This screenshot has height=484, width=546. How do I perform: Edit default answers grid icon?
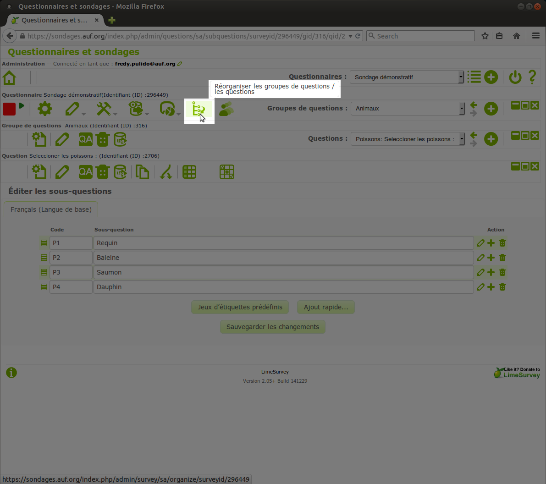(x=227, y=172)
